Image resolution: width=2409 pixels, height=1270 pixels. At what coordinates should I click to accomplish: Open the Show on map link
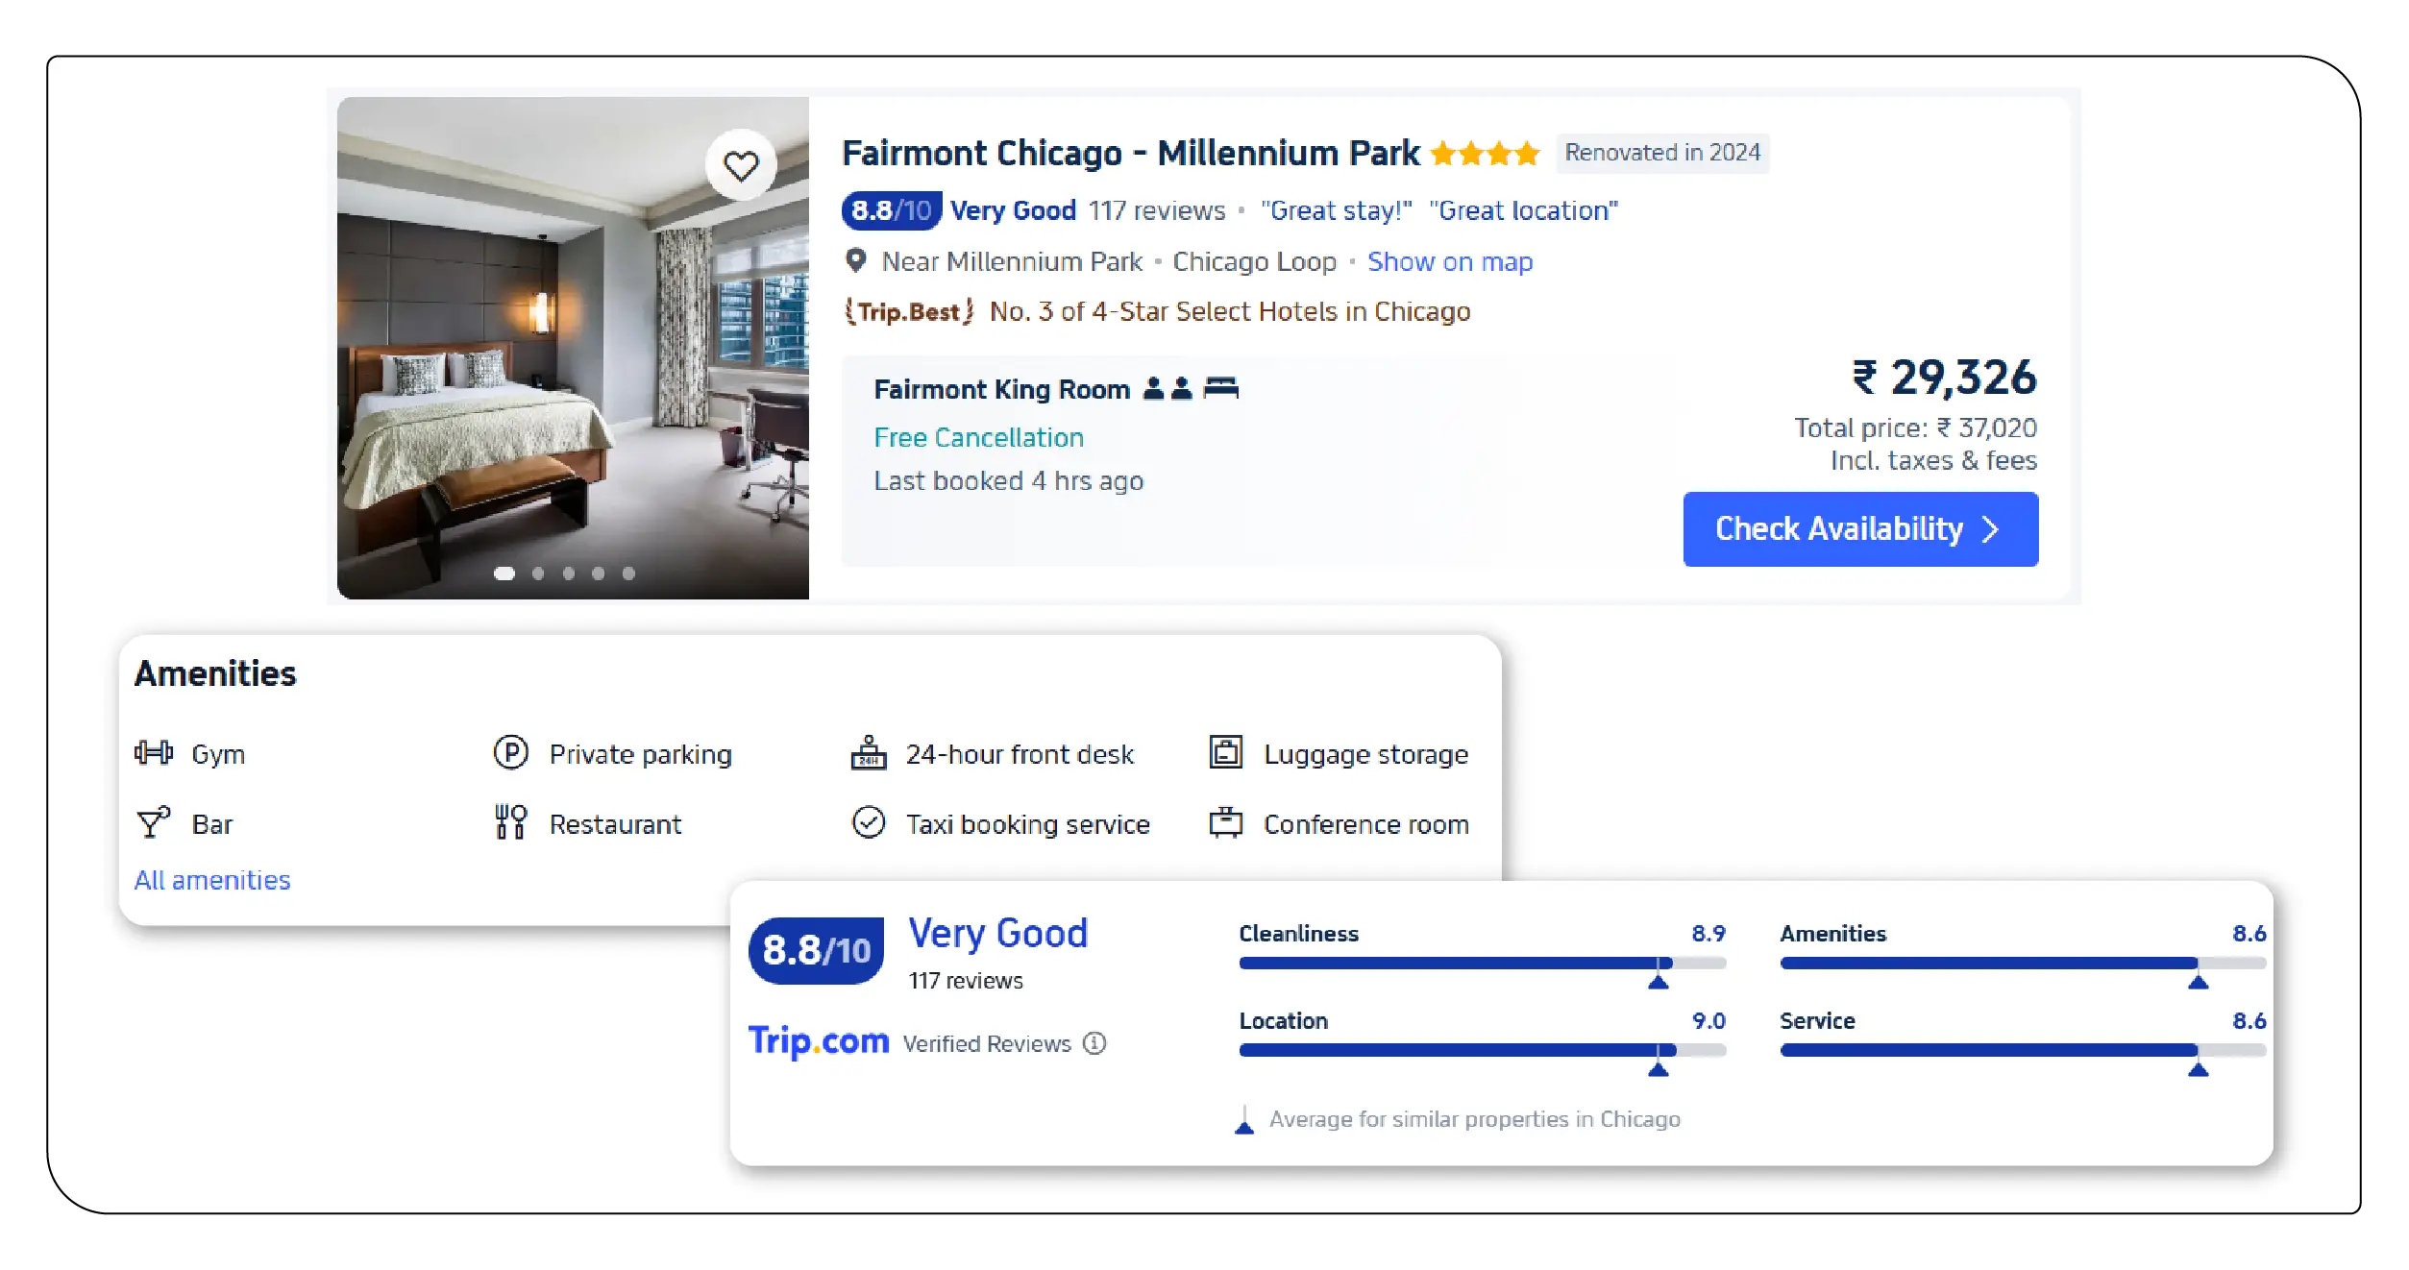(1449, 261)
